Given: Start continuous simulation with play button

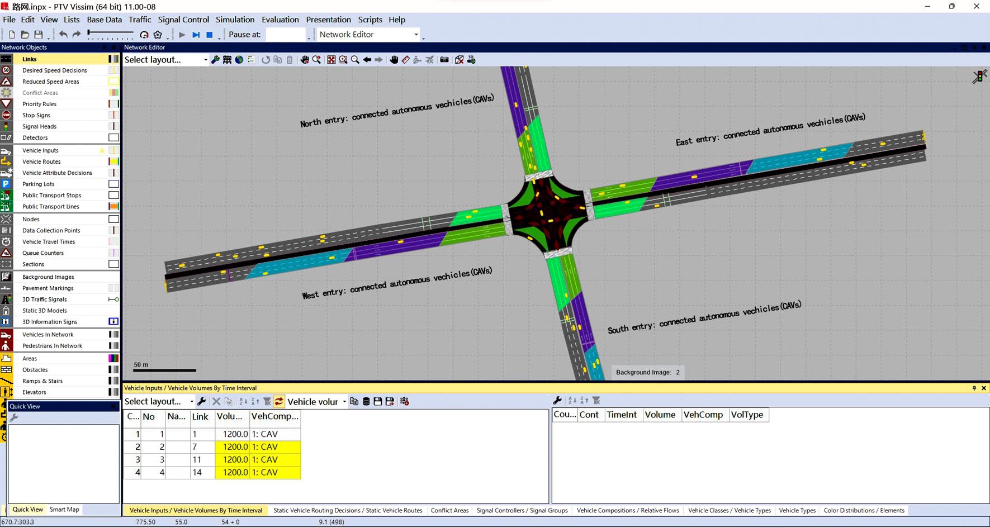Looking at the screenshot, I should point(182,35).
